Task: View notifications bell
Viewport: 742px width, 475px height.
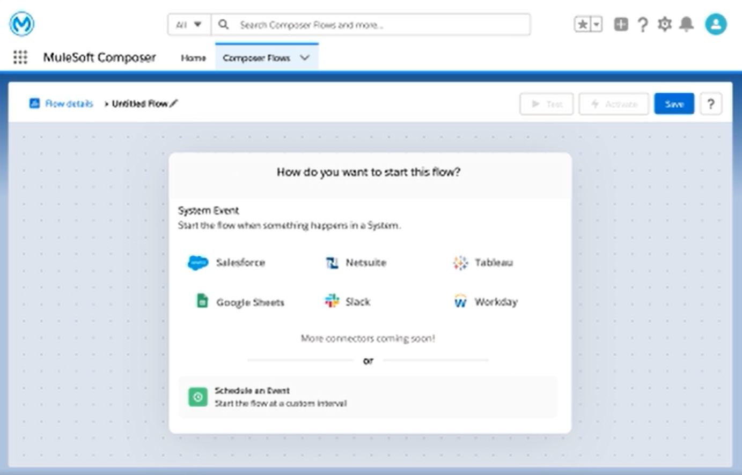Action: tap(687, 24)
